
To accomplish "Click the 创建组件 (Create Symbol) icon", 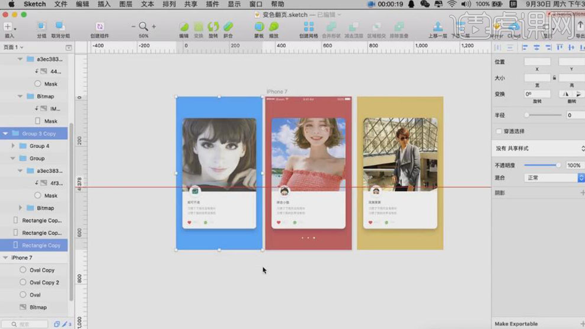I will tap(100, 27).
